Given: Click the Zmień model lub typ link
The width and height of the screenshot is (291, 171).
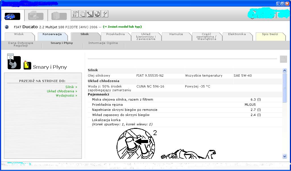Looking at the screenshot, I should click(122, 27).
